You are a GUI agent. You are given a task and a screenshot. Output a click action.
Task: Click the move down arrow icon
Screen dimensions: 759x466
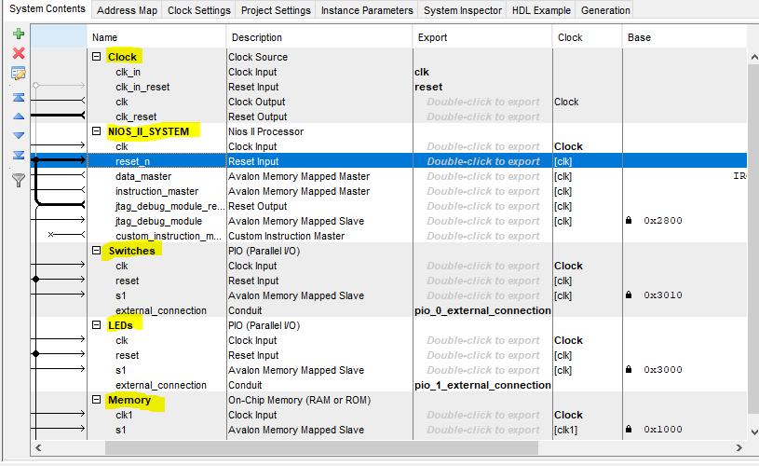pyautogui.click(x=19, y=136)
